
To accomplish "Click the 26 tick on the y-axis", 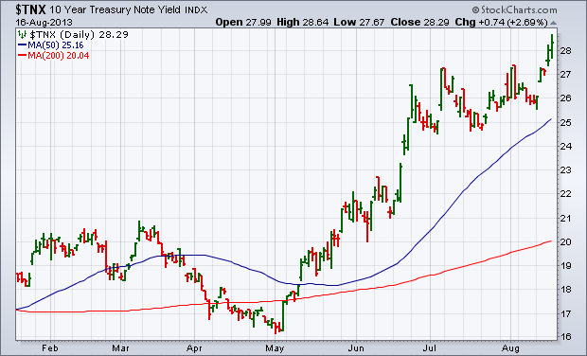I will tap(566, 98).
